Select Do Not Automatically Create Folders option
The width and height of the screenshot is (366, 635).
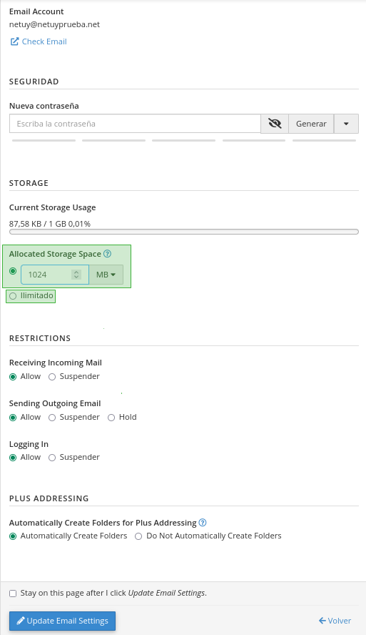[138, 536]
